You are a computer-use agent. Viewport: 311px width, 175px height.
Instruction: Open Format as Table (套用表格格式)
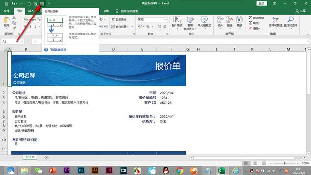pyautogui.click(x=190, y=23)
